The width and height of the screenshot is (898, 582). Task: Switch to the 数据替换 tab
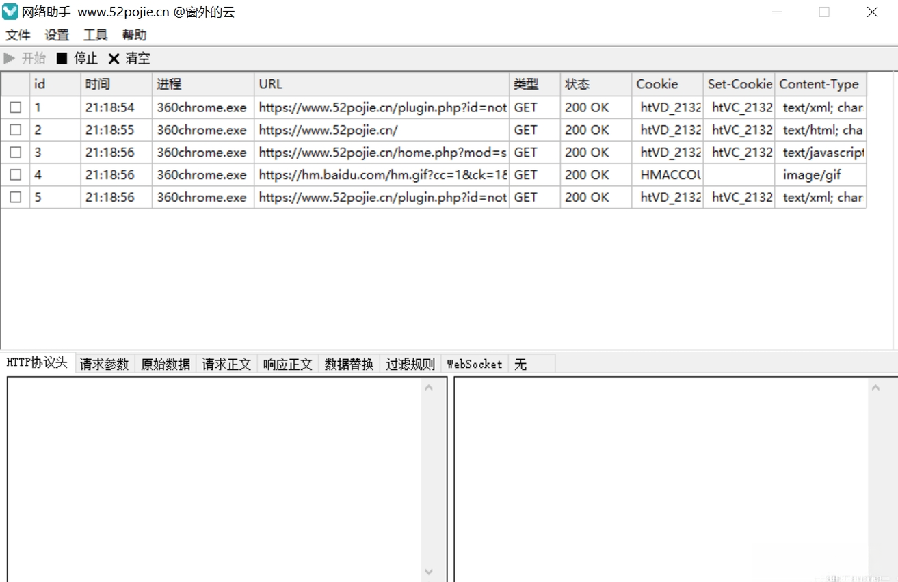click(349, 365)
